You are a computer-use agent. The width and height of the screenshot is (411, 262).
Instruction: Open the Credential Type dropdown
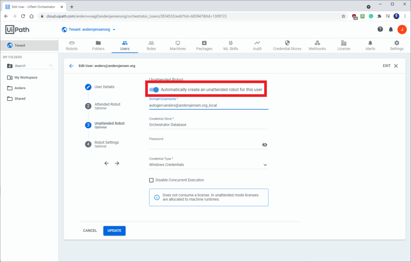209,165
